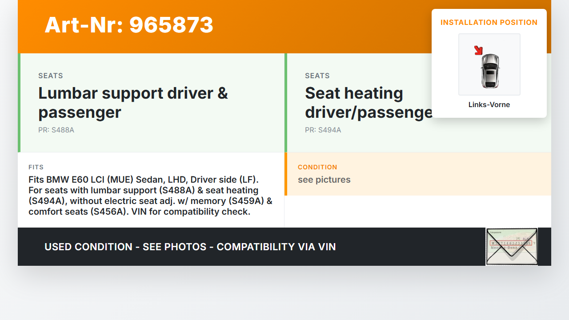
Task: Click the orange CONDITION label
Action: coord(317,167)
